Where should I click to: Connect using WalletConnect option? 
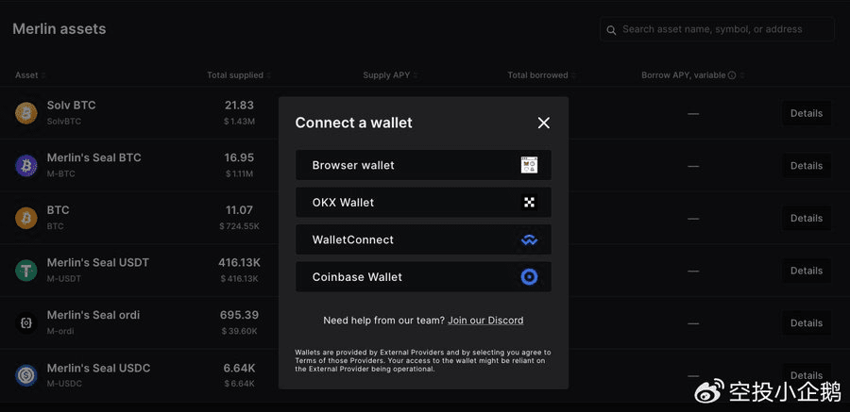pos(423,239)
